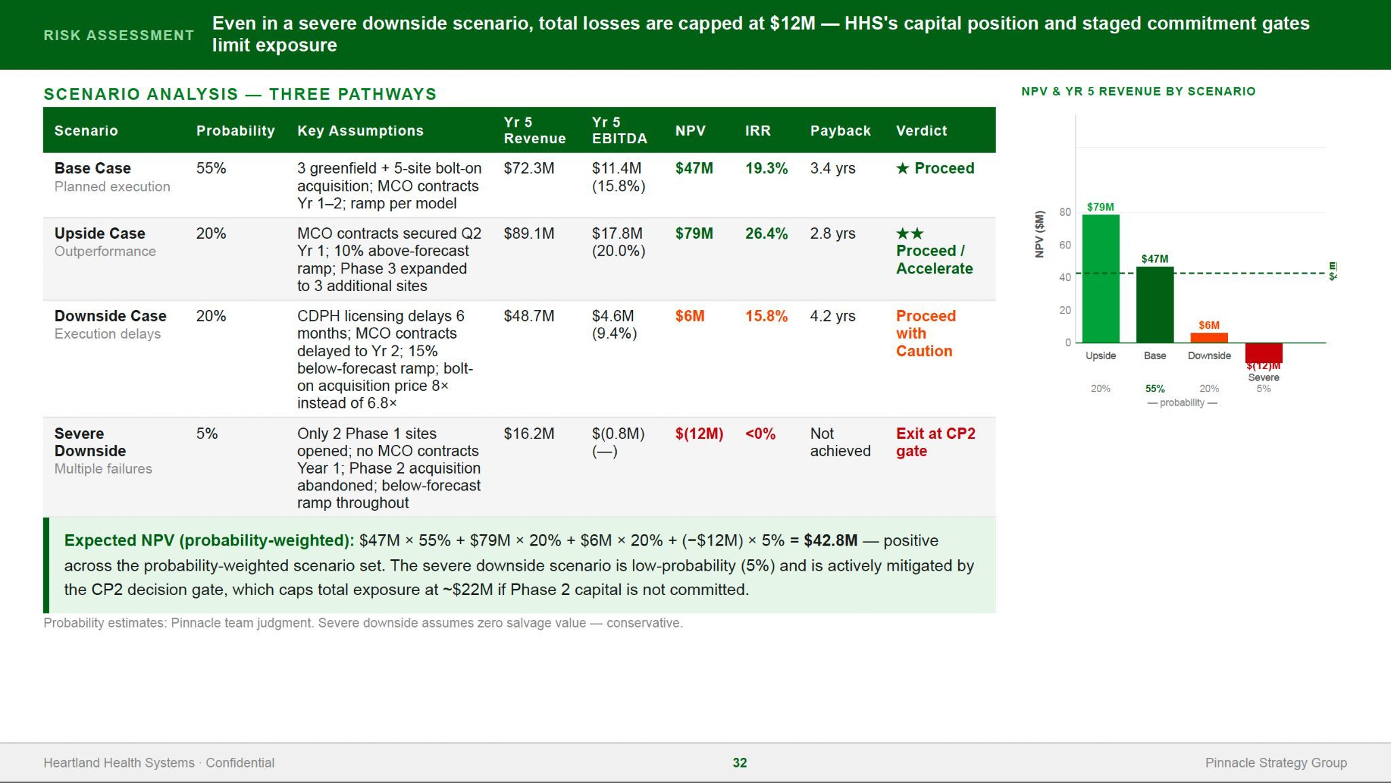This screenshot has width=1391, height=783.
Task: Click the star icon beside Proceed verdict
Action: tap(902, 168)
